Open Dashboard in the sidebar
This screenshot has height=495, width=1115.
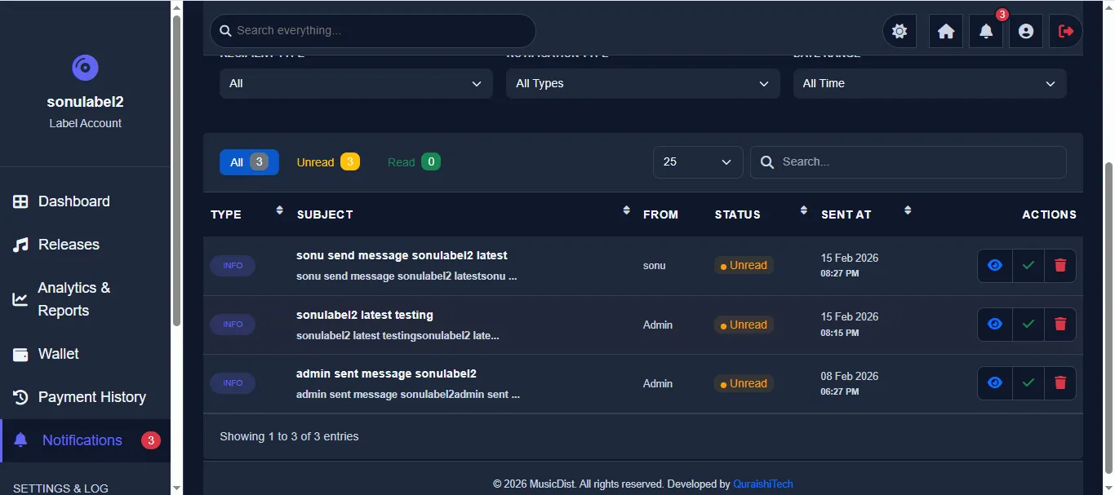pos(85,201)
